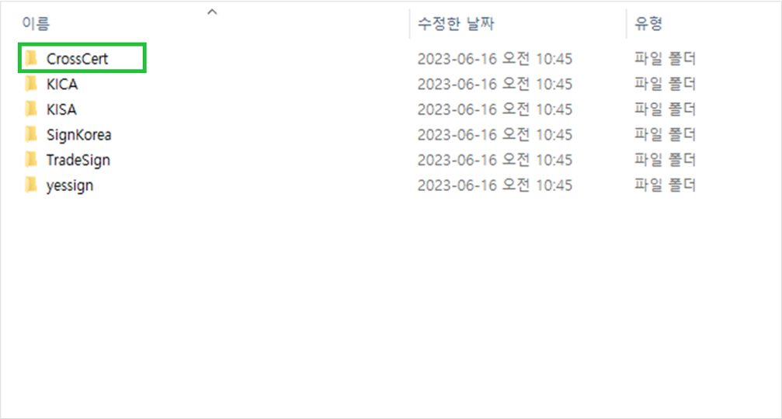Sort by the 이름 column header

tap(36, 23)
